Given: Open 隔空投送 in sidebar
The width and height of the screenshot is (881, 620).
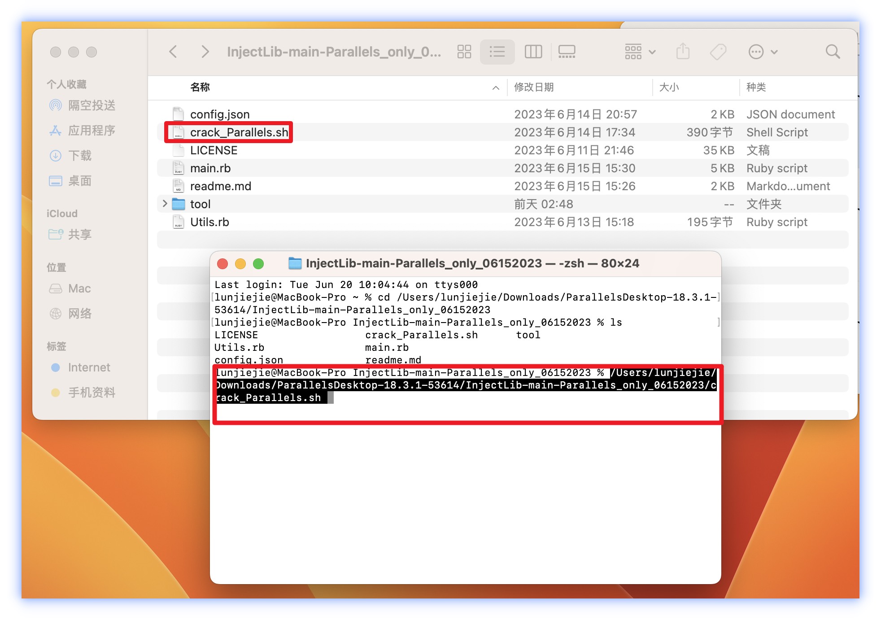Looking at the screenshot, I should (92, 105).
